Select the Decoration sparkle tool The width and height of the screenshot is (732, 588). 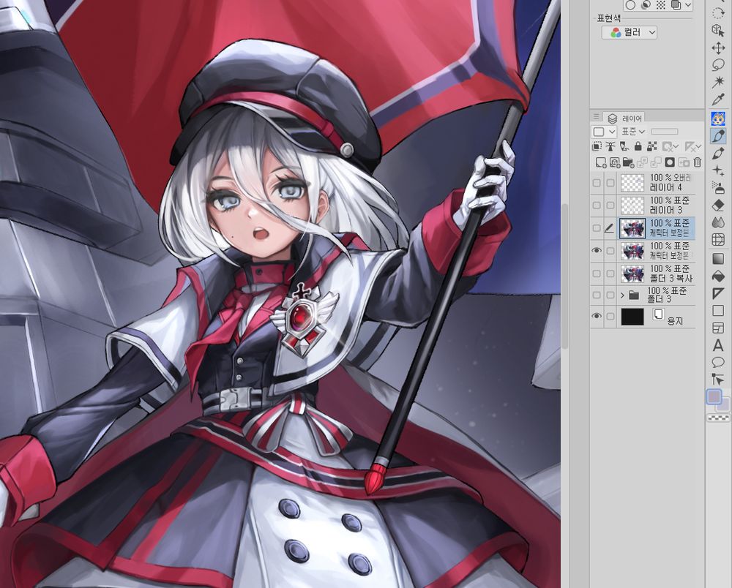coord(718,170)
